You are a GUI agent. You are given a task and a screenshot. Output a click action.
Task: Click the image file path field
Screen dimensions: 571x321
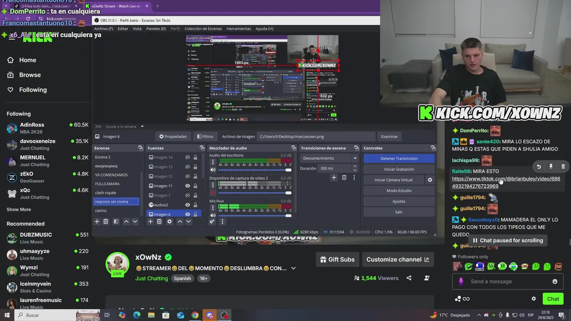tap(316, 136)
